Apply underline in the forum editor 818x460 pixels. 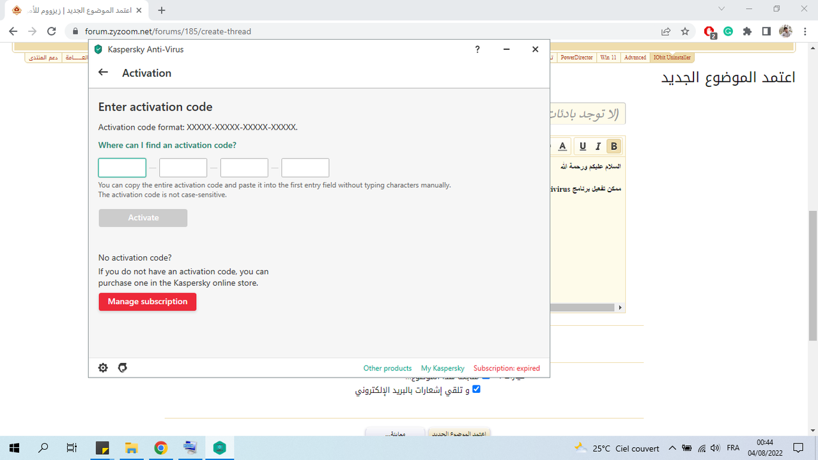click(x=583, y=146)
